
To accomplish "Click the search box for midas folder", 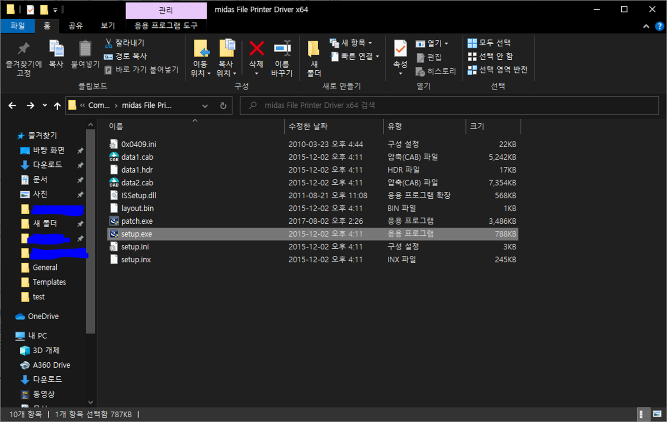I will click(x=449, y=105).
